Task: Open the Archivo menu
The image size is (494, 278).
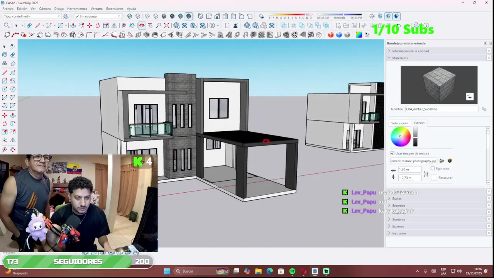Action: tap(8, 8)
